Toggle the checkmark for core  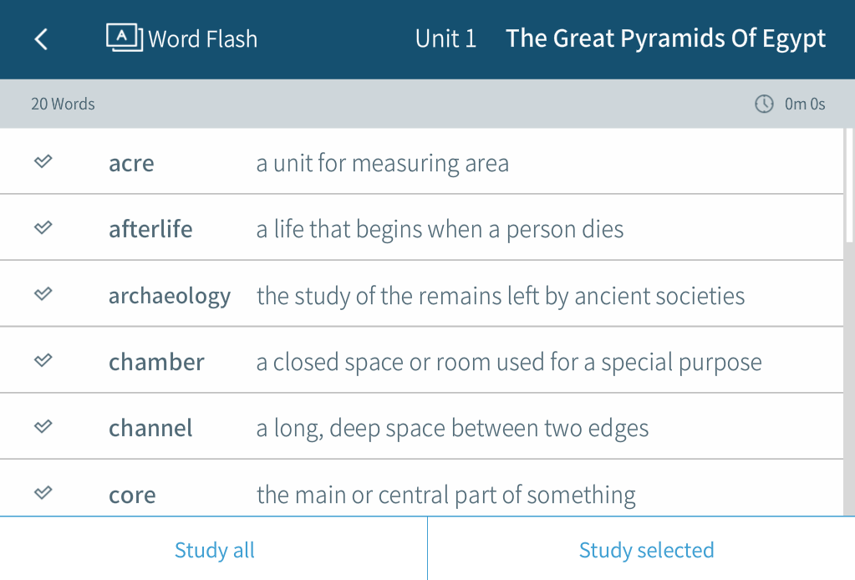[43, 493]
